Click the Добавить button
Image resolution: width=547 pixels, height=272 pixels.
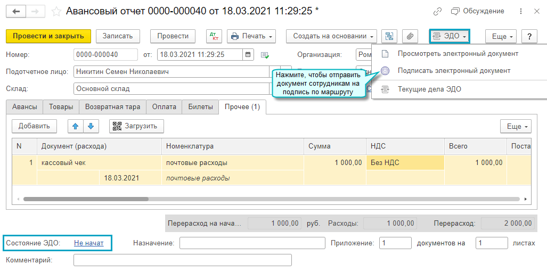[34, 126]
